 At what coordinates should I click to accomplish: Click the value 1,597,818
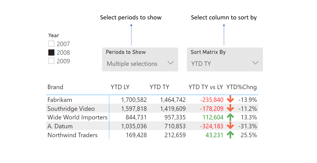tap(134, 109)
